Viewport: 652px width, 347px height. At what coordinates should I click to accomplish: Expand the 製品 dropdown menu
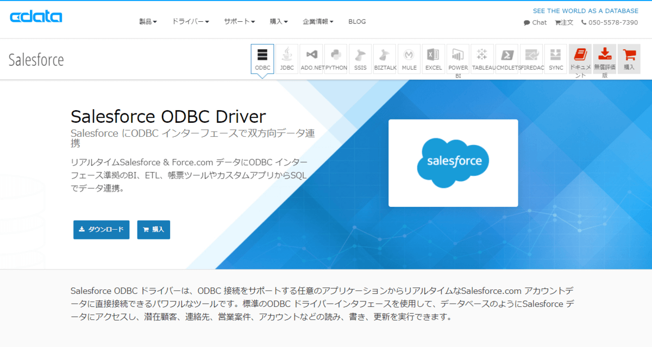[148, 22]
